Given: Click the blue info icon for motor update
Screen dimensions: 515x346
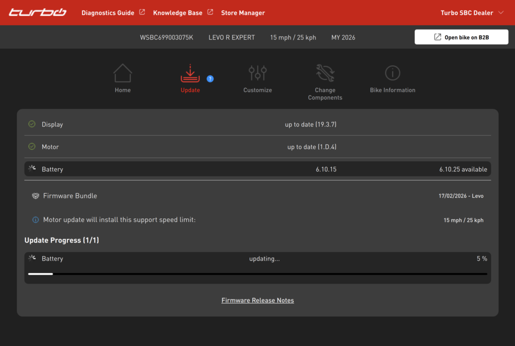Looking at the screenshot, I should (35, 220).
